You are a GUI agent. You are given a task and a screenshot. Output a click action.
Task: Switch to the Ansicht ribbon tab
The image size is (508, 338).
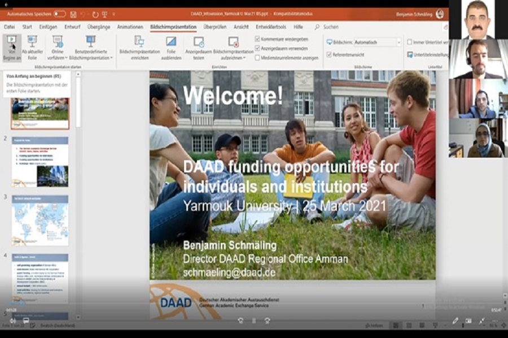(x=241, y=27)
